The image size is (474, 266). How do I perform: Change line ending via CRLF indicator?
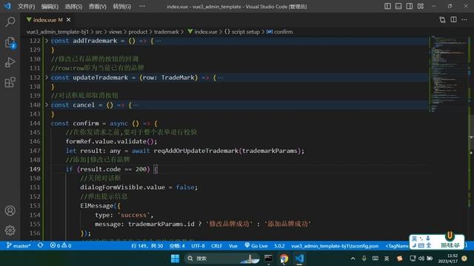point(217,245)
